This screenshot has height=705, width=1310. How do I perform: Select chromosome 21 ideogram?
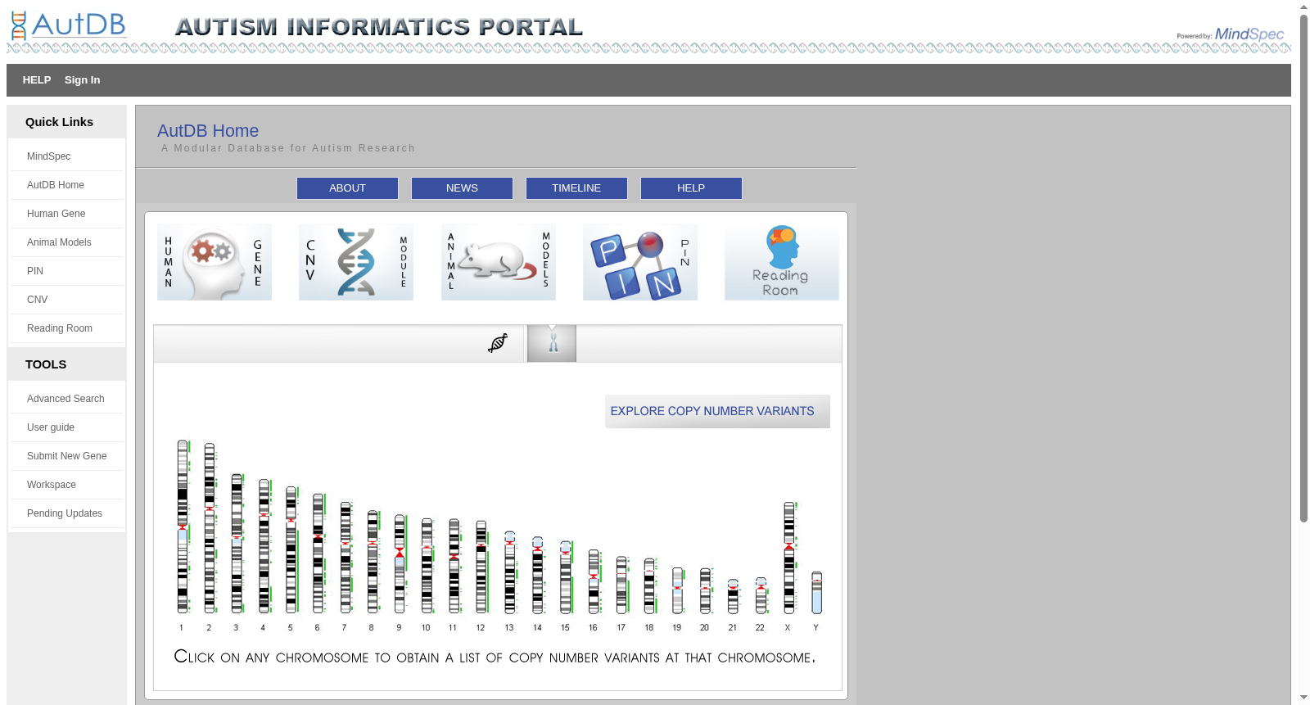733,597
